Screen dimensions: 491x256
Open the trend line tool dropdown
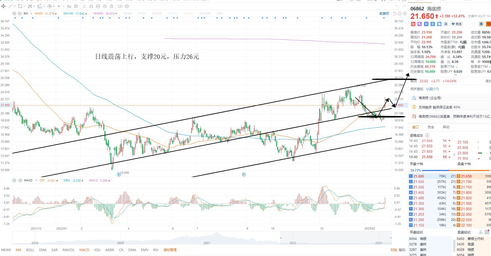[14, 6]
